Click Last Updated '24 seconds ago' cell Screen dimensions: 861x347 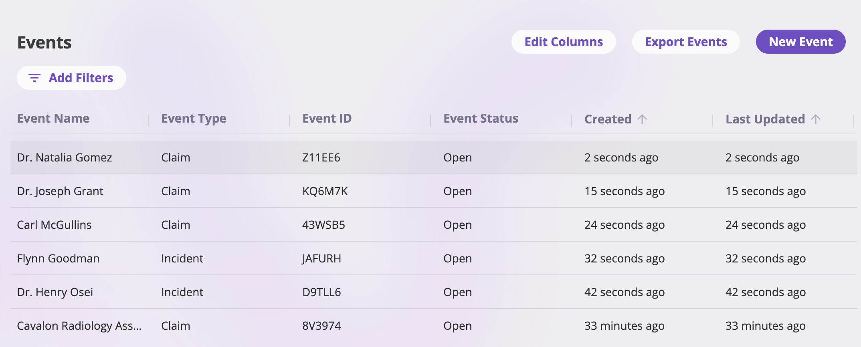(x=766, y=225)
